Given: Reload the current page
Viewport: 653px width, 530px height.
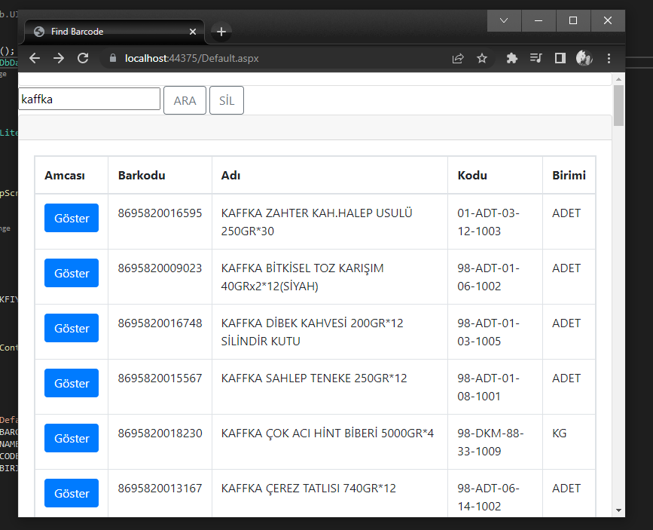Looking at the screenshot, I should click(x=83, y=58).
